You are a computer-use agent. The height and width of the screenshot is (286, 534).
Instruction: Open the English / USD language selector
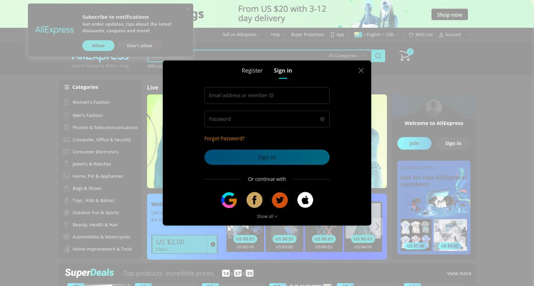[x=377, y=35]
